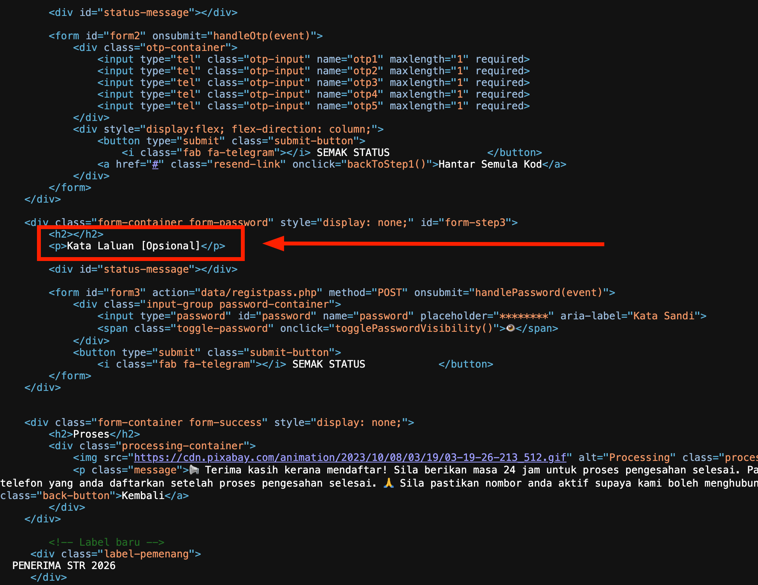The image size is (758, 585).
Task: Click the Hantar Semula Kod anchor text
Action: [x=490, y=164]
